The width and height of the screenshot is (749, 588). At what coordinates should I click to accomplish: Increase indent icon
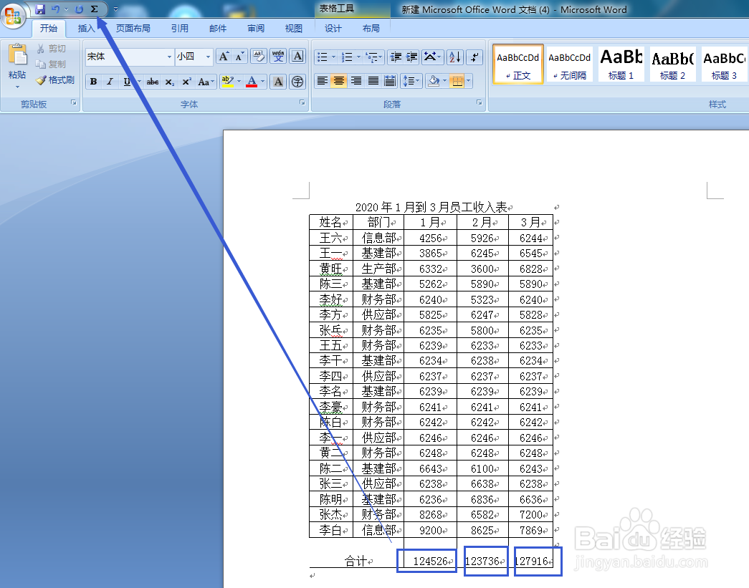pos(411,57)
